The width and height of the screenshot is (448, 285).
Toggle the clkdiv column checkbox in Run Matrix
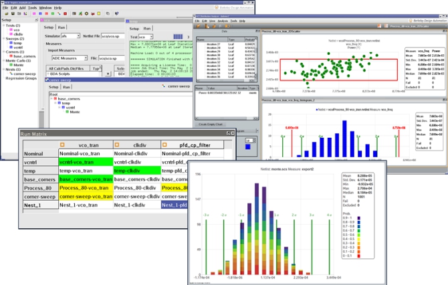[x=117, y=143]
